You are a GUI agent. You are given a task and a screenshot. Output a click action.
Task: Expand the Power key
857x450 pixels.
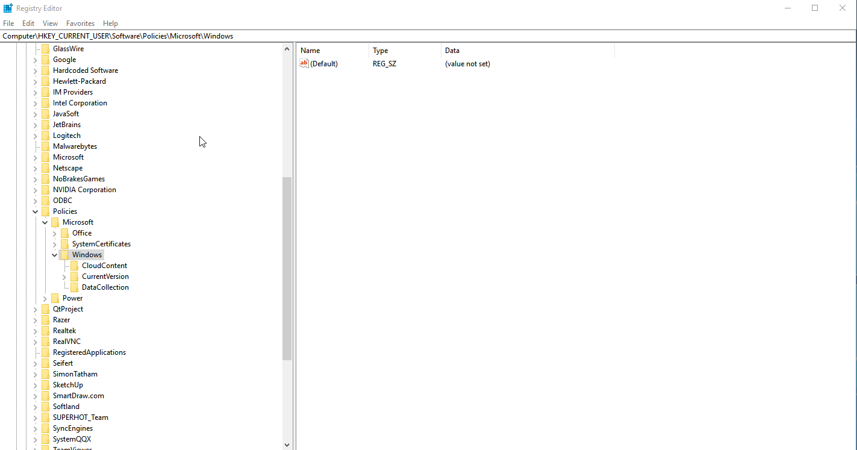45,298
